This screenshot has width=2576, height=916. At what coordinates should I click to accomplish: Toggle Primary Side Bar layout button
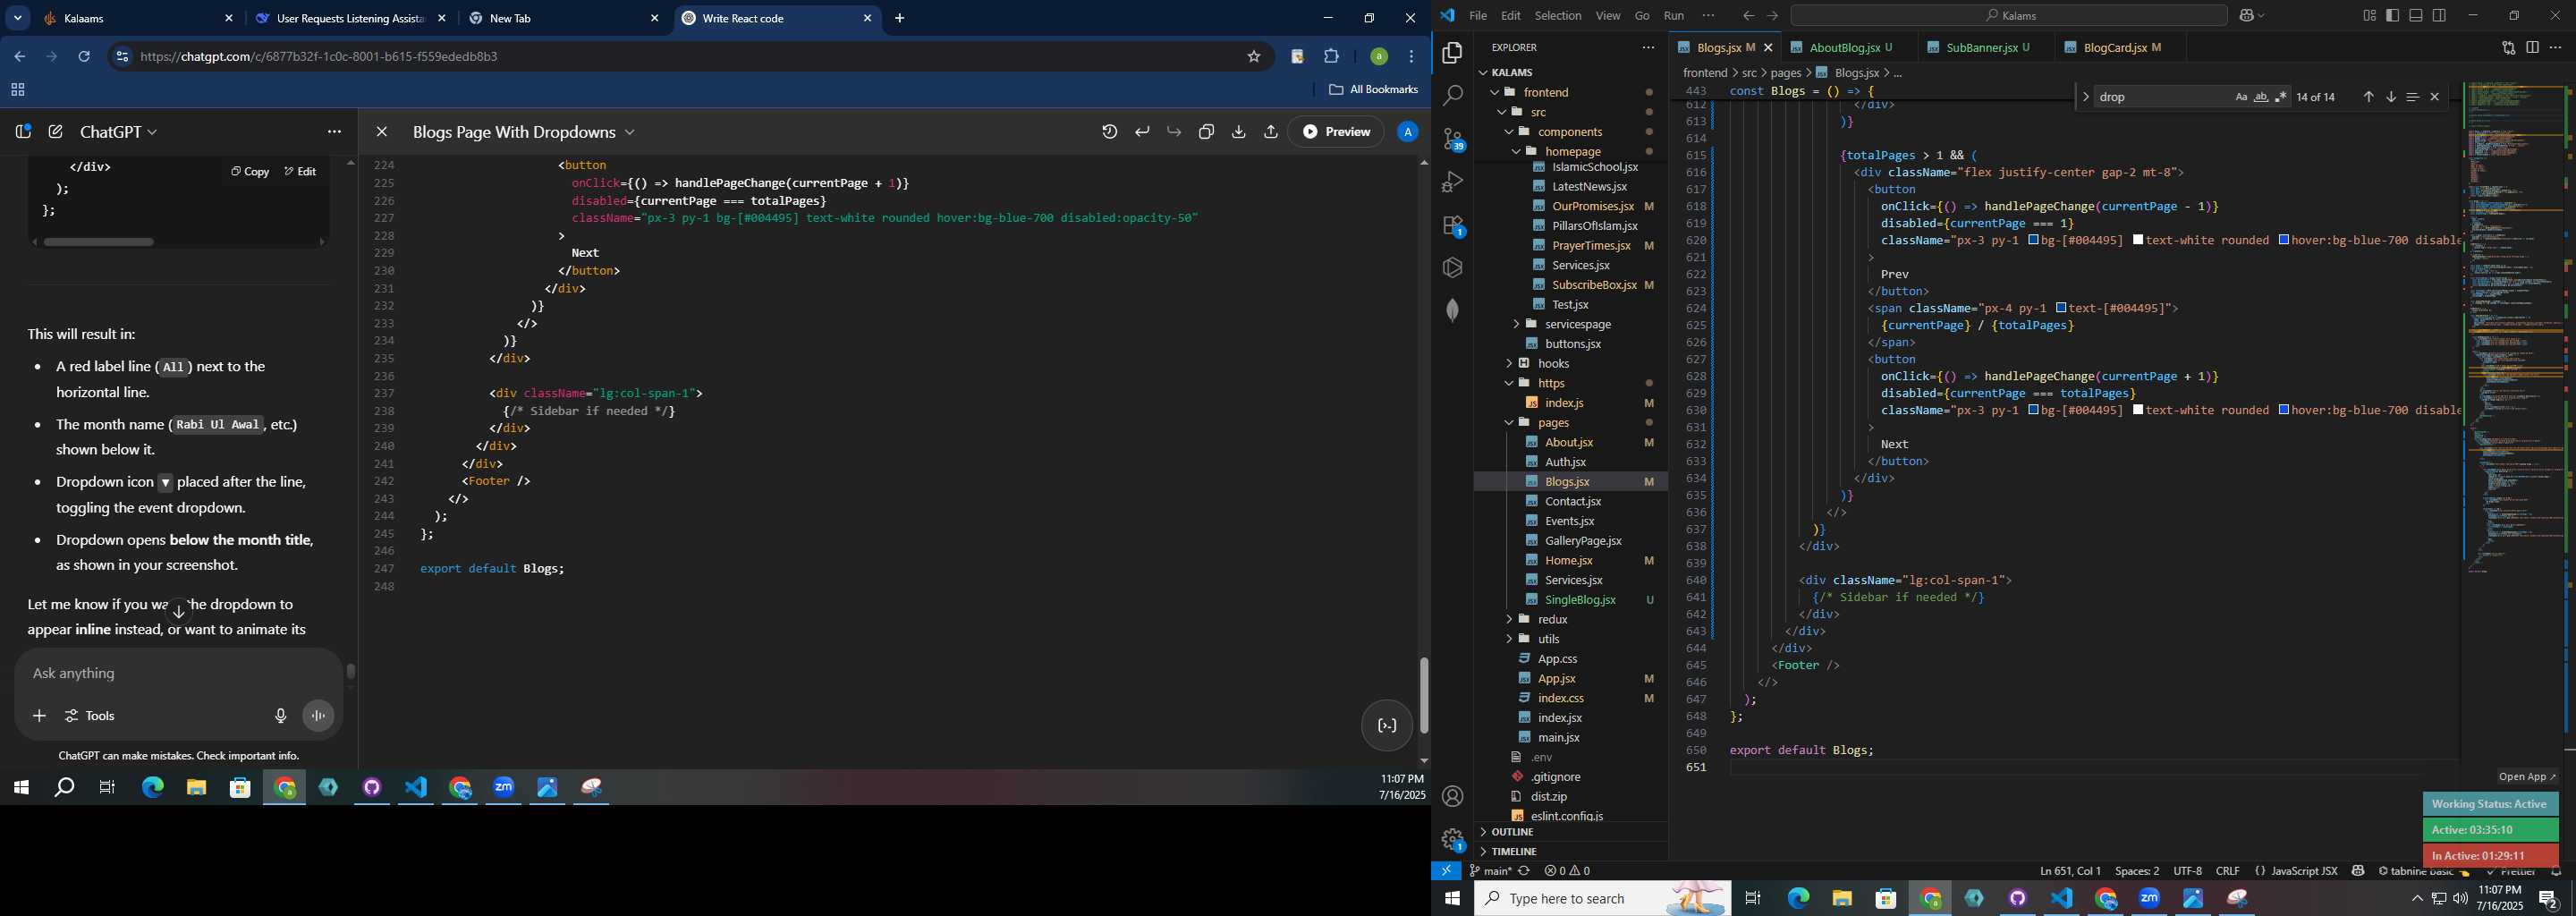click(2392, 16)
